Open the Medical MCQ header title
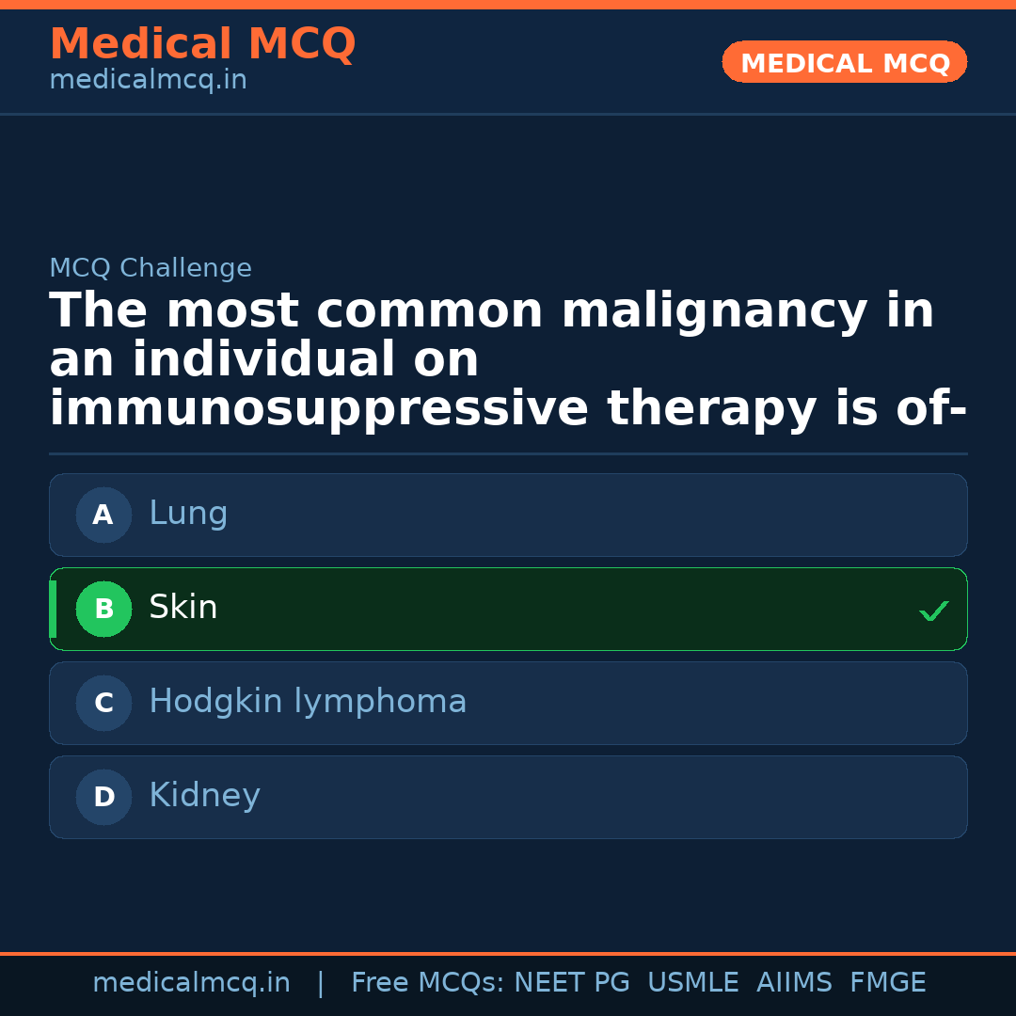 (x=202, y=44)
